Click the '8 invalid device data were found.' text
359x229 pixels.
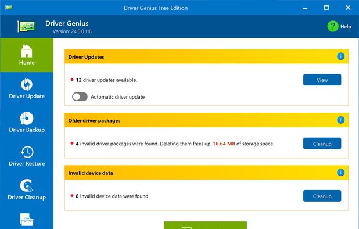tap(113, 196)
